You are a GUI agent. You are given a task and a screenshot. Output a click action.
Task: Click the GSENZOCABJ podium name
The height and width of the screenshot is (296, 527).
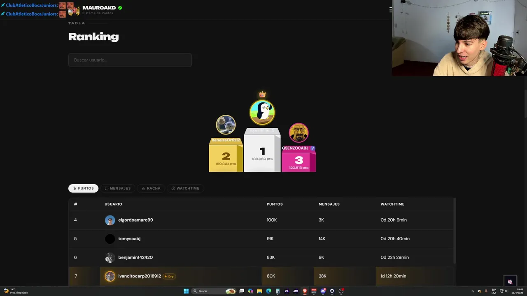[295, 148]
